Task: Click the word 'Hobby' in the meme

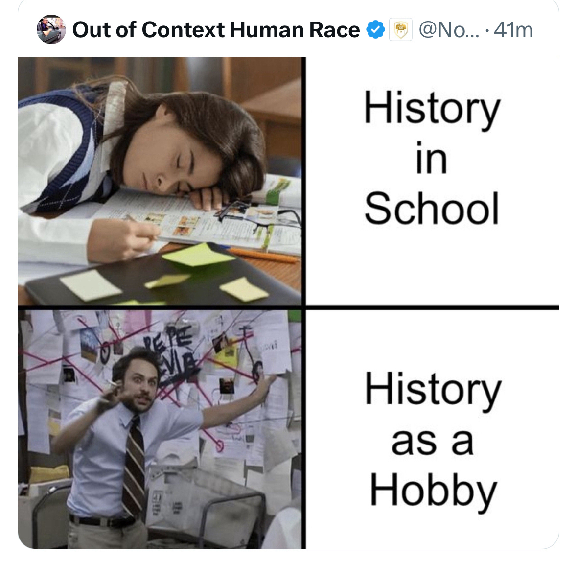Action: tap(433, 491)
